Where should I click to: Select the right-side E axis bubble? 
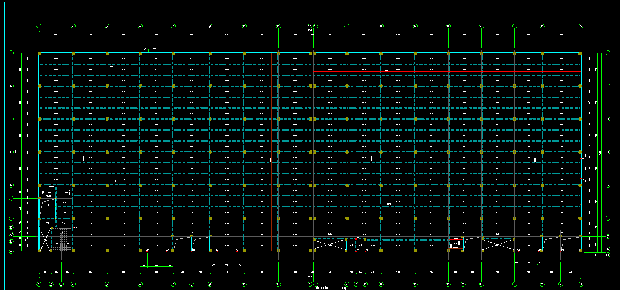point(608,218)
